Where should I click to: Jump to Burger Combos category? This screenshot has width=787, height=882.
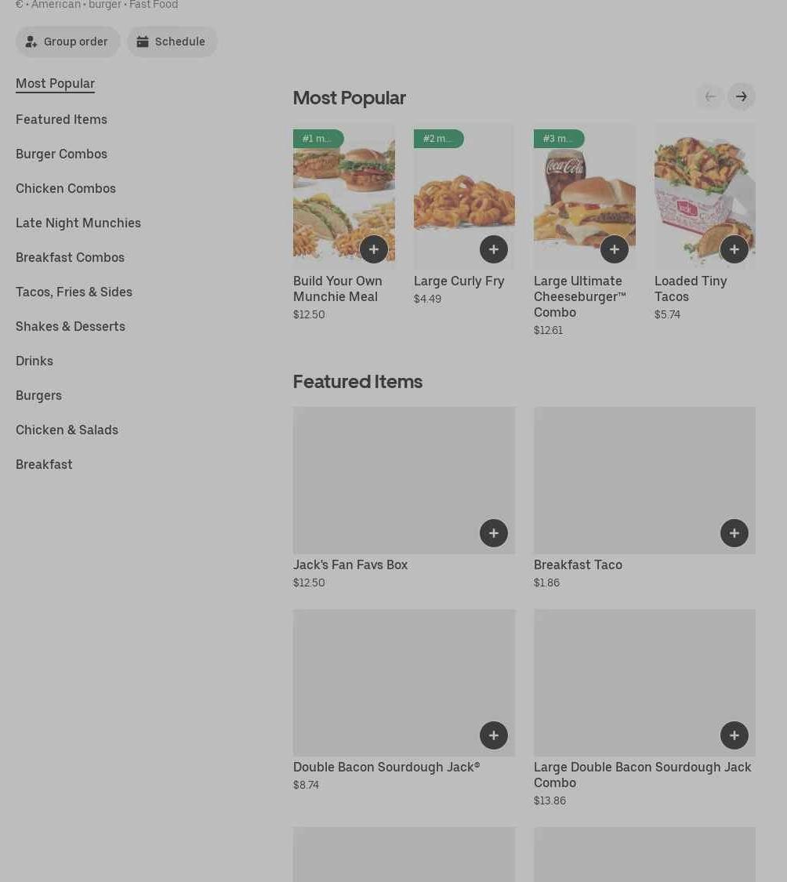click(x=61, y=154)
